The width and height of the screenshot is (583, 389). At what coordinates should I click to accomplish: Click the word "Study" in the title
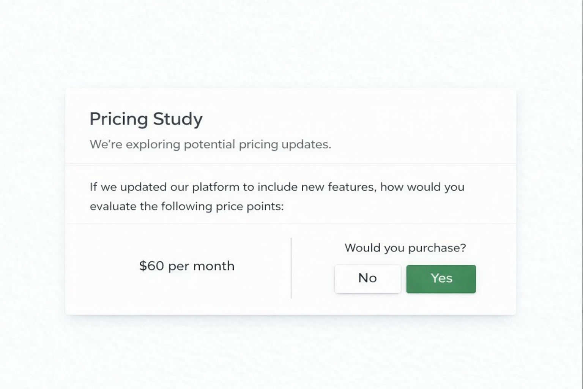point(178,119)
